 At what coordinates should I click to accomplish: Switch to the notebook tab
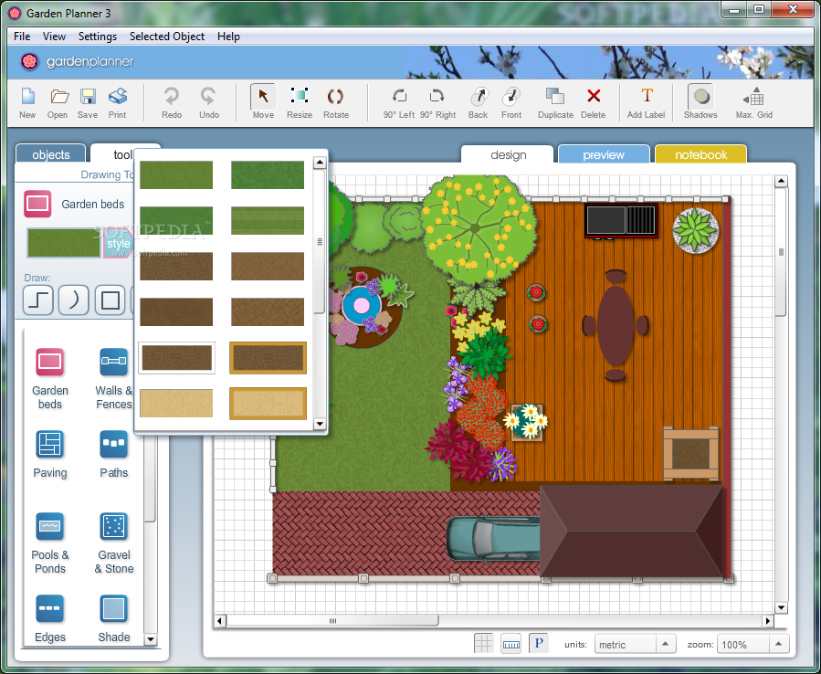[x=700, y=154]
